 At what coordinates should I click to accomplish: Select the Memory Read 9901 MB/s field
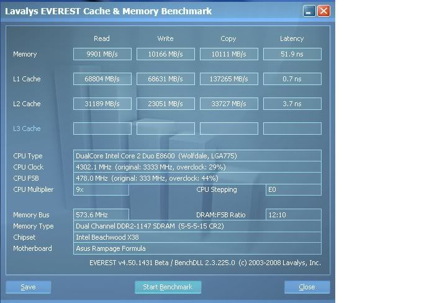click(x=102, y=54)
